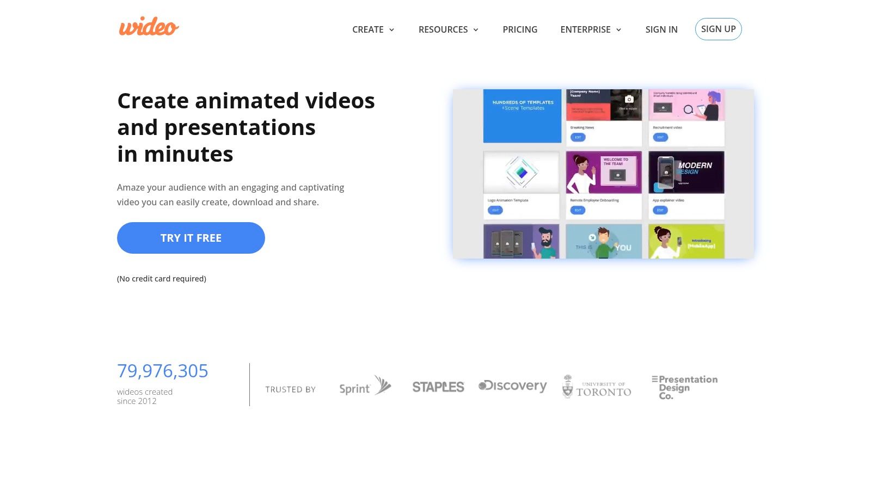
Task: Click the Staples logo
Action: (x=438, y=387)
